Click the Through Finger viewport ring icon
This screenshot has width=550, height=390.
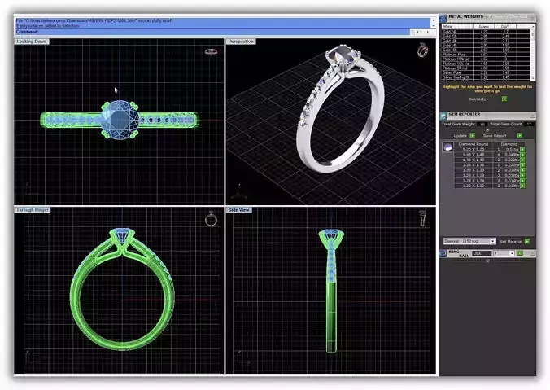pyautogui.click(x=211, y=219)
